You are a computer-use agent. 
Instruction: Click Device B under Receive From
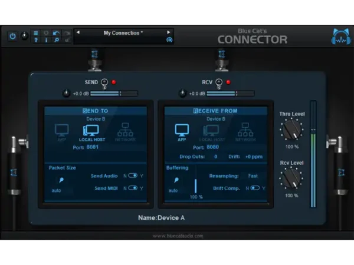[216, 119]
